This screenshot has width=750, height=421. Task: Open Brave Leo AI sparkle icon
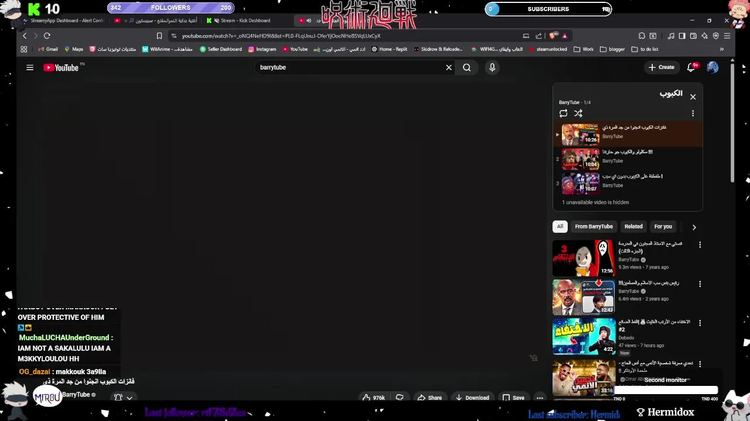(704, 36)
